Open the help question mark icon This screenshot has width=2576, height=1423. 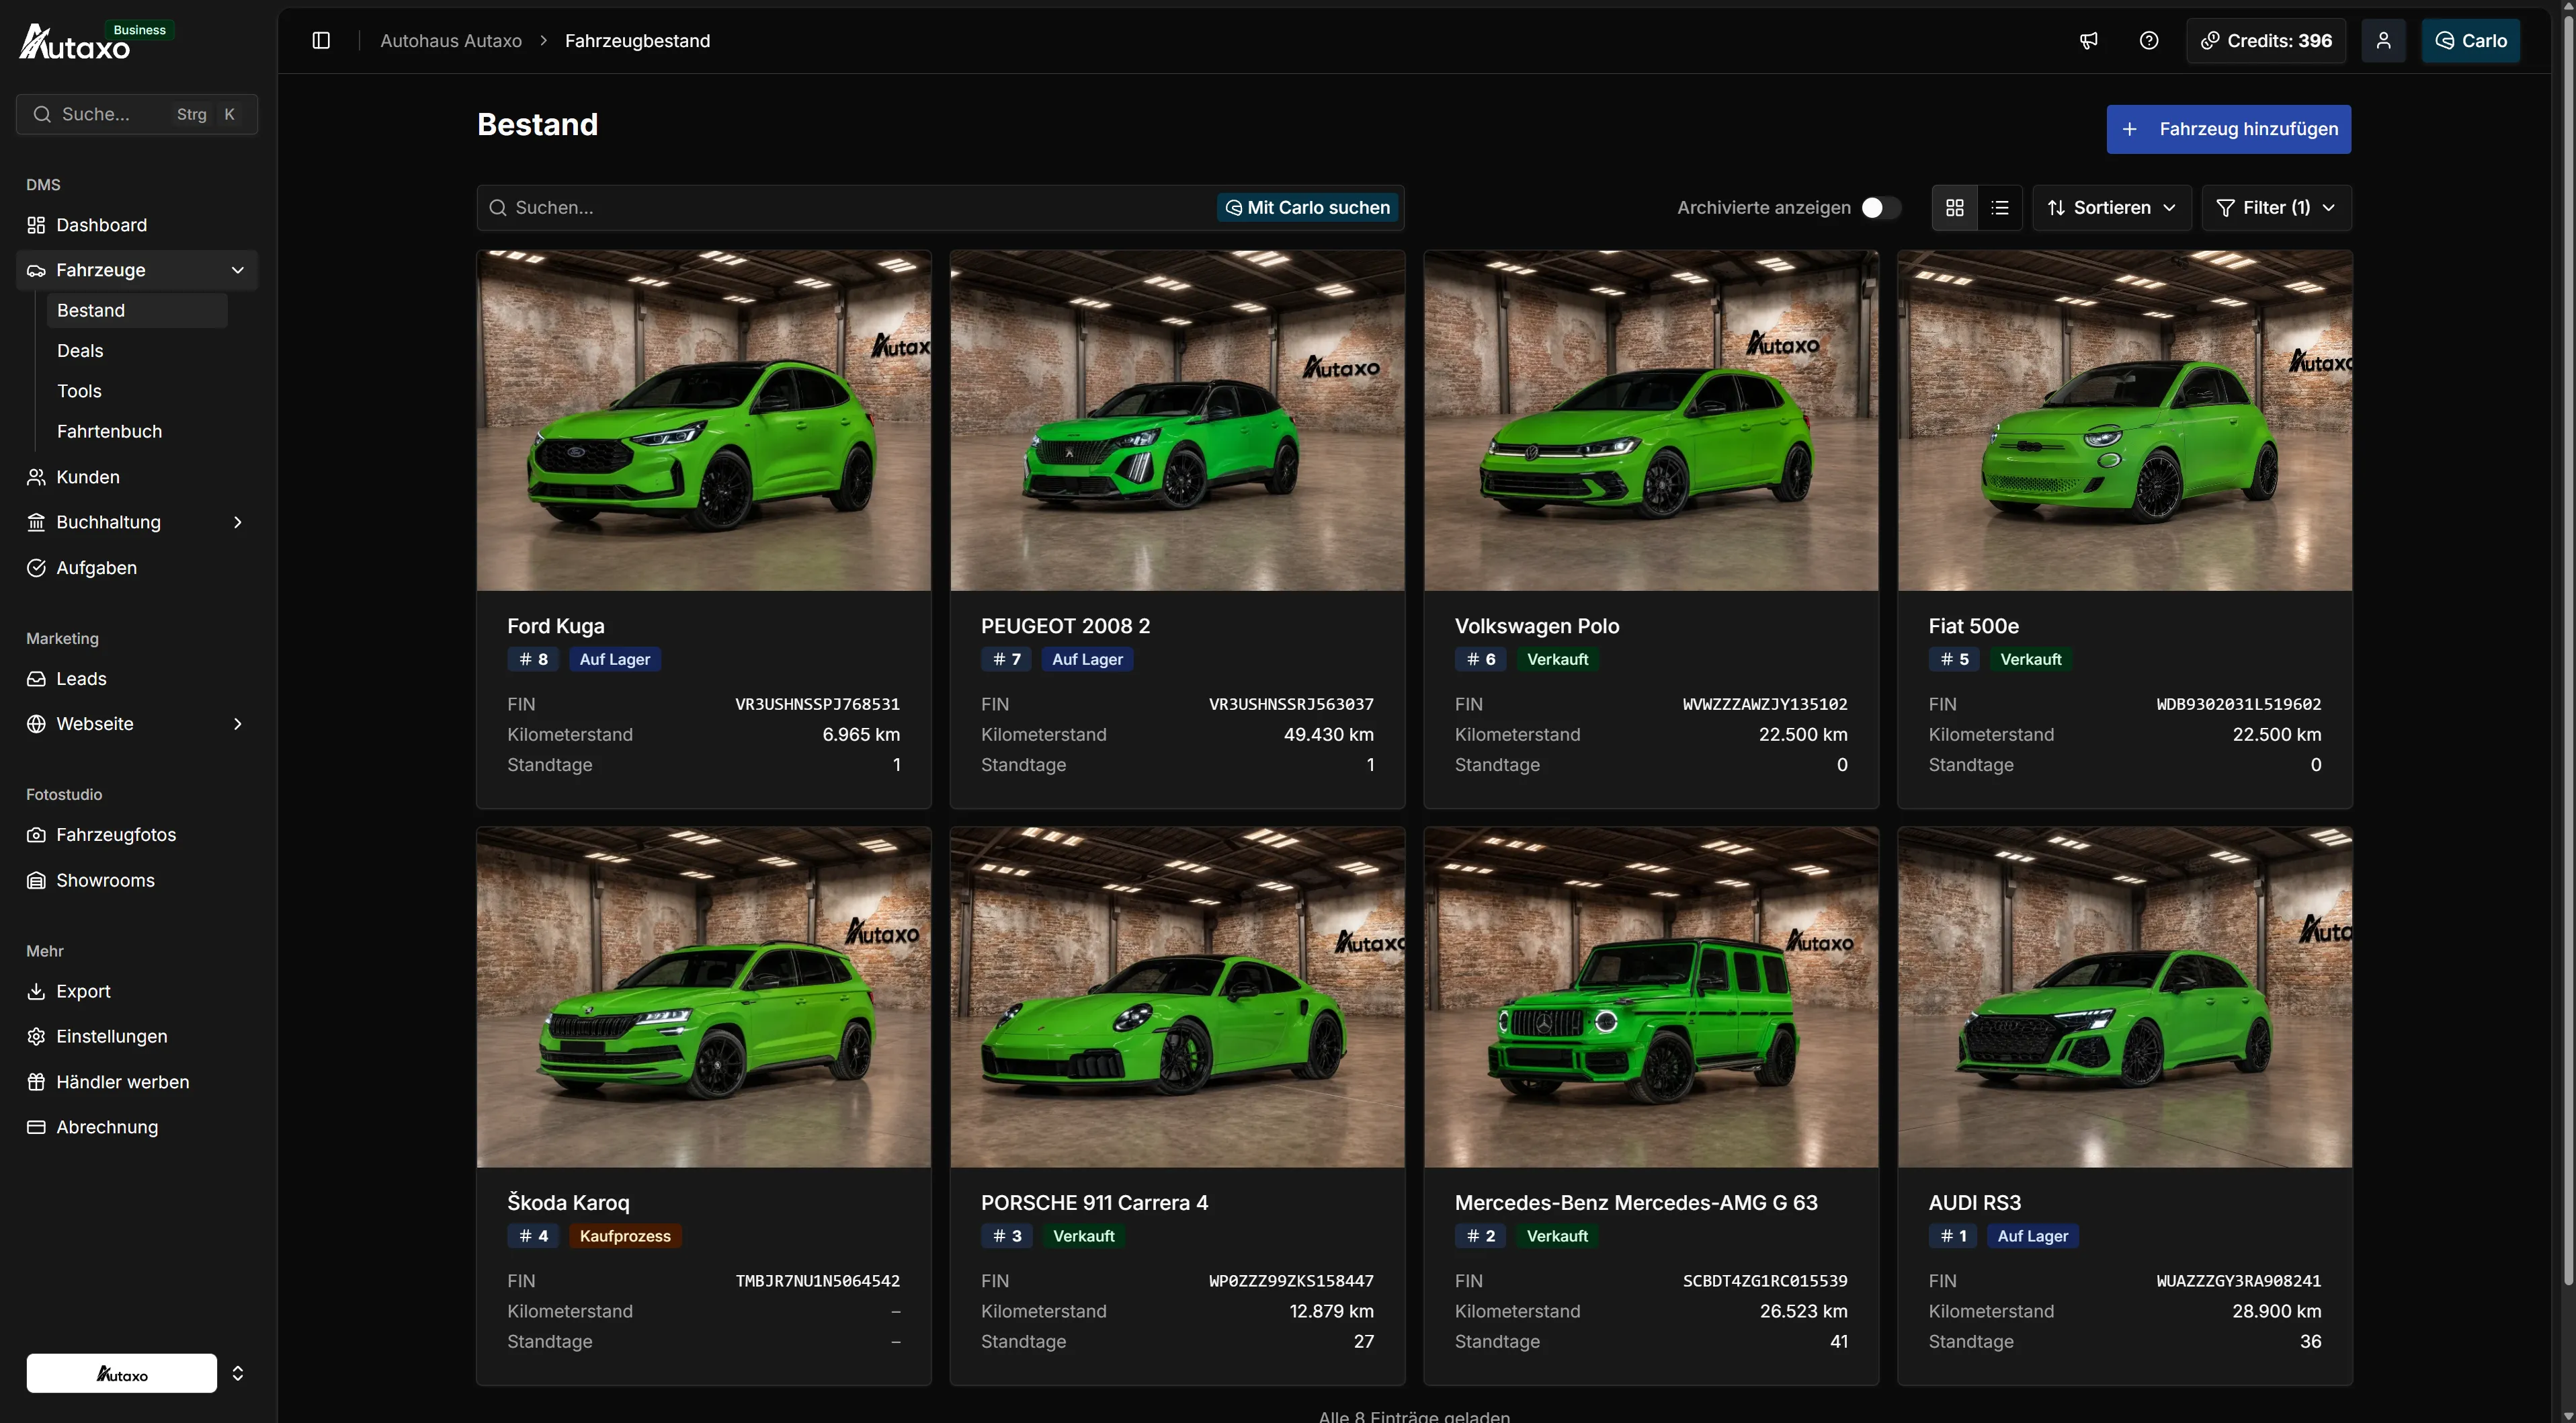2149,41
